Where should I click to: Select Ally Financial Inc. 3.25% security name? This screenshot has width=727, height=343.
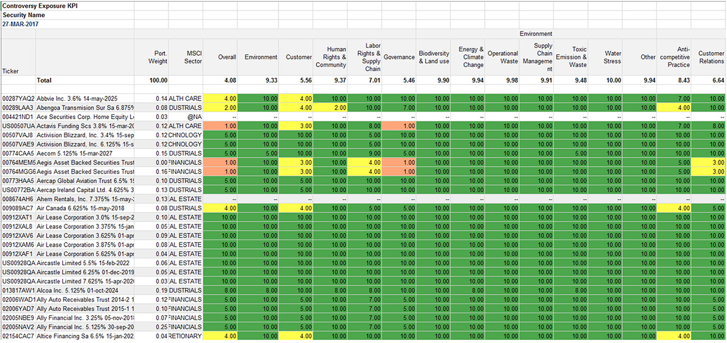tap(85, 318)
